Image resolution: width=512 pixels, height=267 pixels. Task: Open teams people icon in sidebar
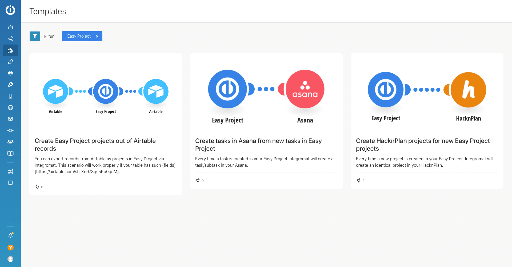10,142
